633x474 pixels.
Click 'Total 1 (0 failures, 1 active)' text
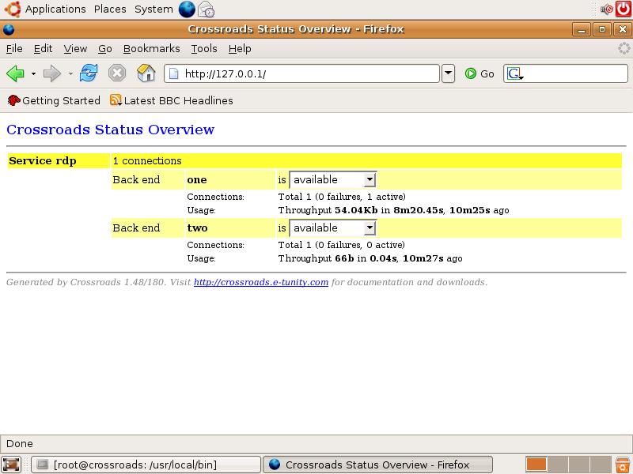342,197
